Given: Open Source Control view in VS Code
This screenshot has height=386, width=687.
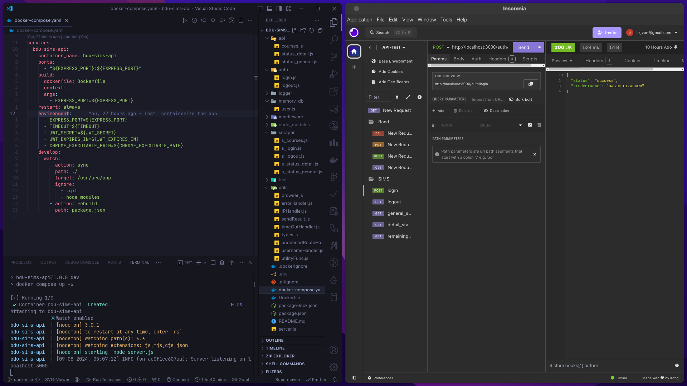Looking at the screenshot, I should pyautogui.click(x=333, y=56).
